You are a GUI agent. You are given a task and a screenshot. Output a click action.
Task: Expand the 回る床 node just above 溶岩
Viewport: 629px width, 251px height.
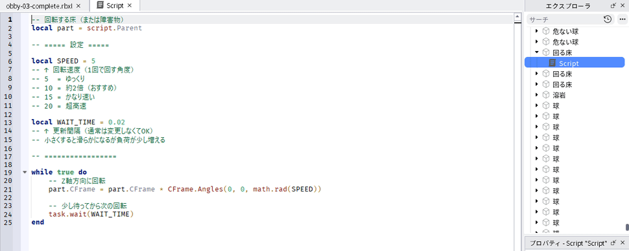537,85
